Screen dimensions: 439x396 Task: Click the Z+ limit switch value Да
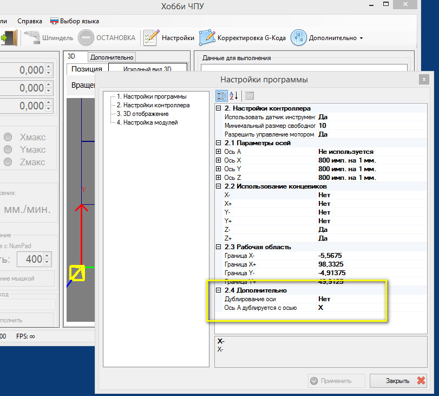click(x=372, y=238)
